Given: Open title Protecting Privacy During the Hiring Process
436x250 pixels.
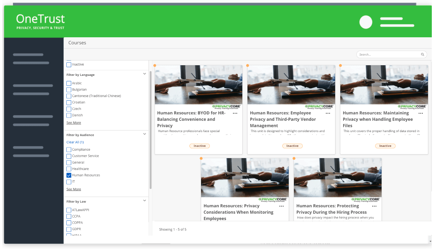Looking at the screenshot, I should coord(332,209).
